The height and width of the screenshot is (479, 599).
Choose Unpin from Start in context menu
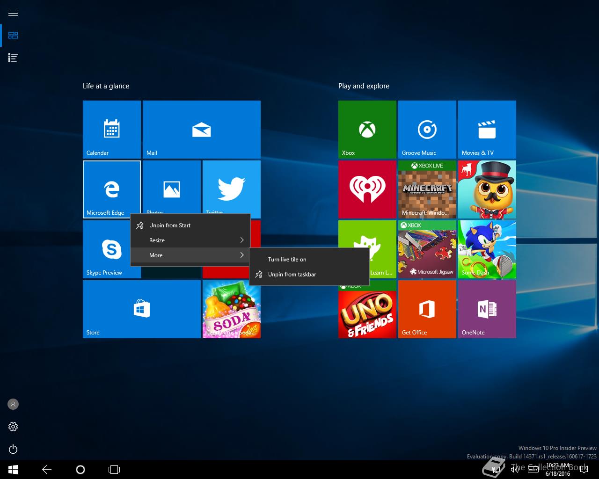pyautogui.click(x=190, y=225)
